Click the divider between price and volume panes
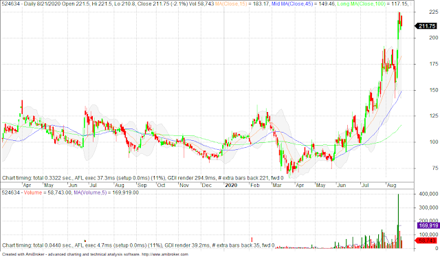 [x=207, y=189]
